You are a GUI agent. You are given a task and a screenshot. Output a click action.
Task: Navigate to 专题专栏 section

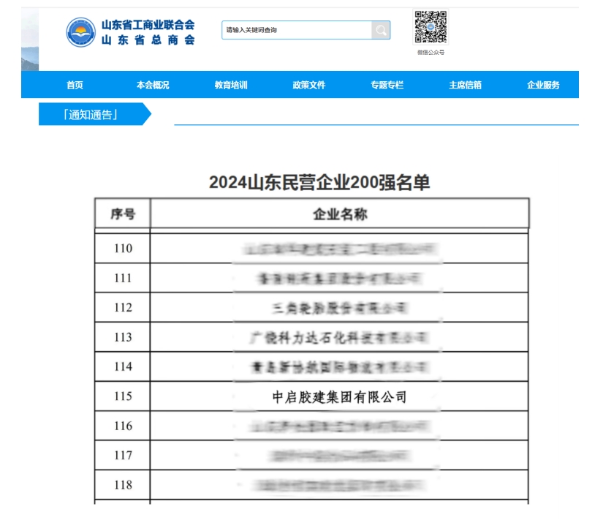tap(387, 85)
